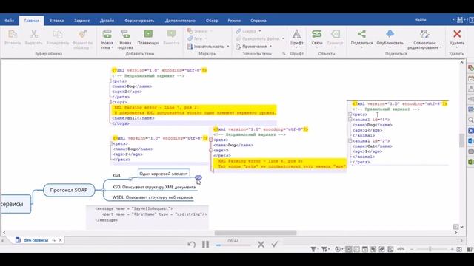This screenshot has height=266, width=474.
Task: Switch to the Вставка ribbon tab
Action: click(x=56, y=21)
